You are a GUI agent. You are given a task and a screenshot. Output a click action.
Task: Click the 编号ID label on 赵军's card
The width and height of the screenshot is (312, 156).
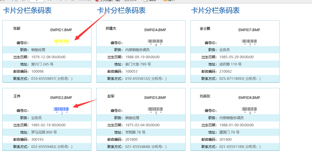coord(117,111)
